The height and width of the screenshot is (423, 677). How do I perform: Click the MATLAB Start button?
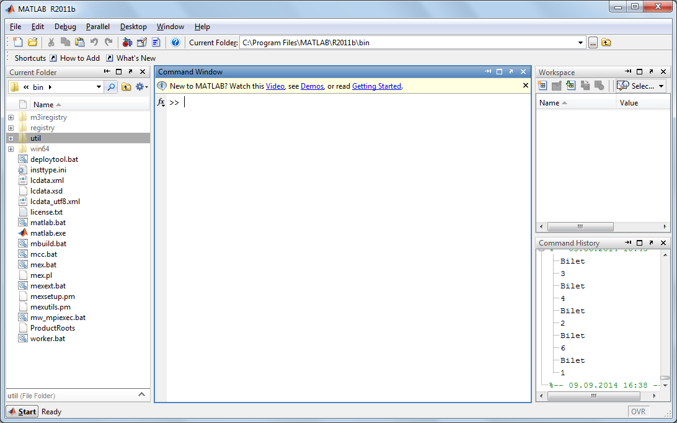click(x=22, y=411)
